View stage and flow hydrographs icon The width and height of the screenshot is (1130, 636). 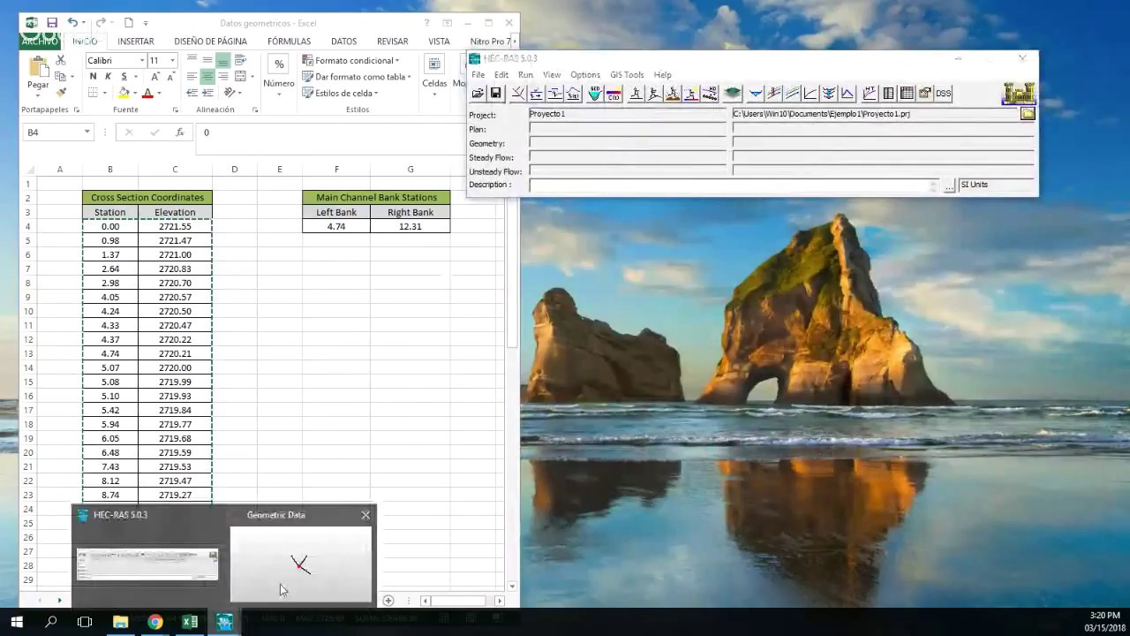click(x=847, y=93)
